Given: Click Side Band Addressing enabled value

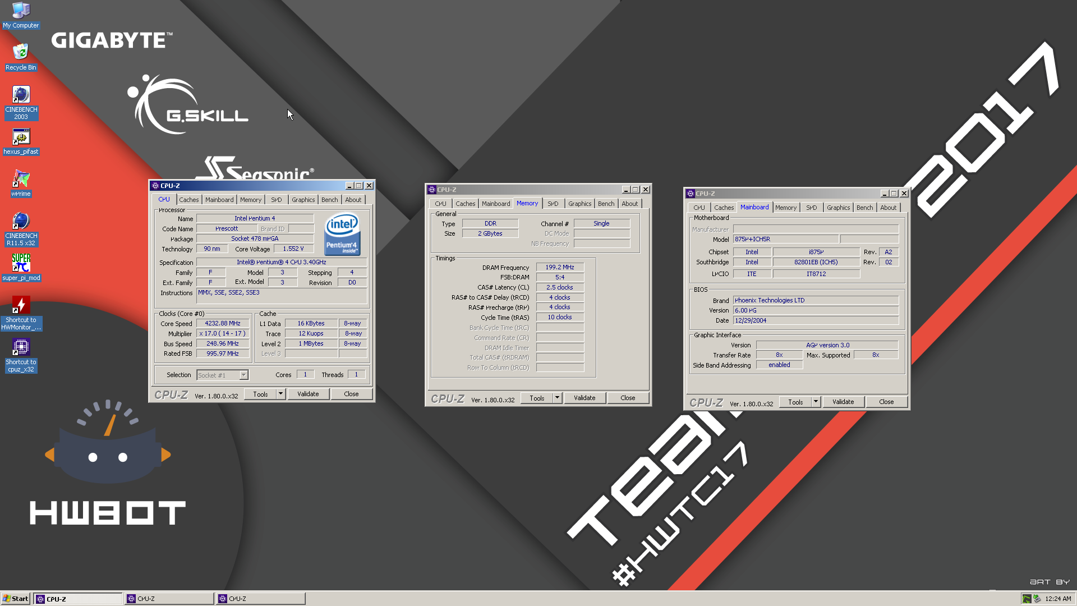Looking at the screenshot, I should tap(779, 365).
